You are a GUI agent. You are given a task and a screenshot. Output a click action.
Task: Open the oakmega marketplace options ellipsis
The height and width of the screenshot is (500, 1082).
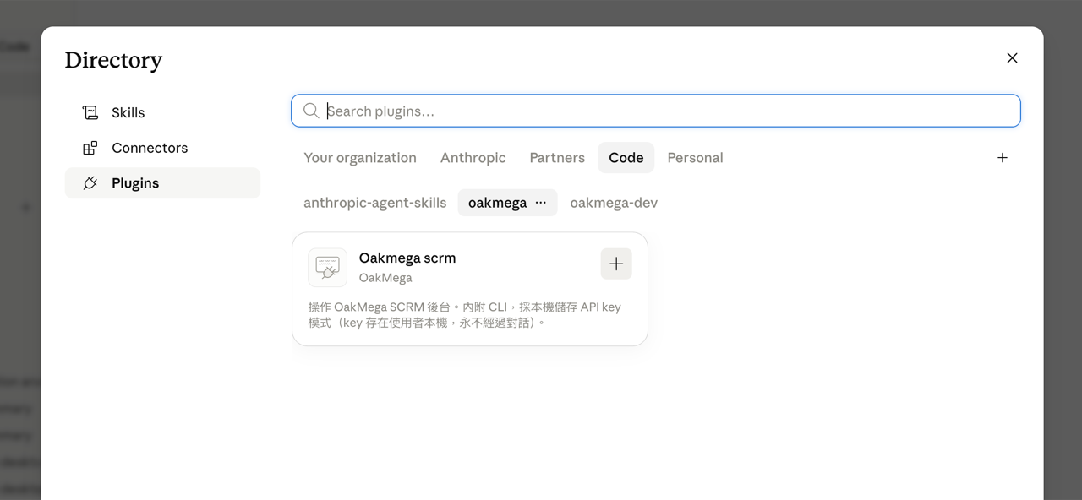tap(541, 203)
